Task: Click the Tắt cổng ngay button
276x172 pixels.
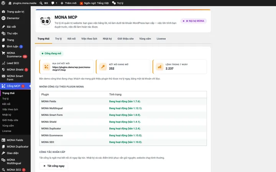Action: coord(54,166)
